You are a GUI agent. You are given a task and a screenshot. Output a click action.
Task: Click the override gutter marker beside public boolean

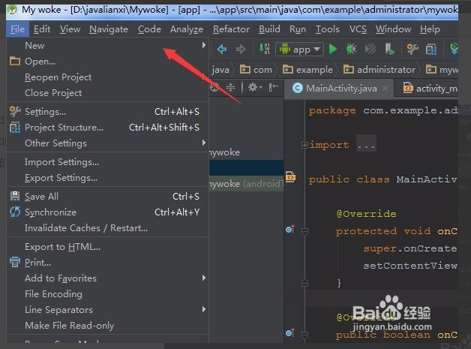tap(290, 332)
